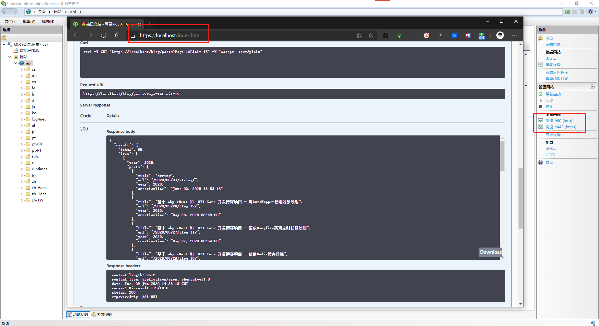The width and height of the screenshot is (599, 326).
Task: Open a new browser tab with plus
Action: coord(149,24)
